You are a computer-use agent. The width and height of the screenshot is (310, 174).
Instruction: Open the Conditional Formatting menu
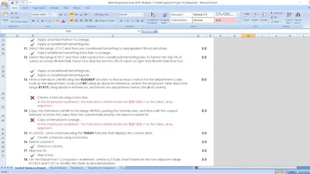(152, 18)
